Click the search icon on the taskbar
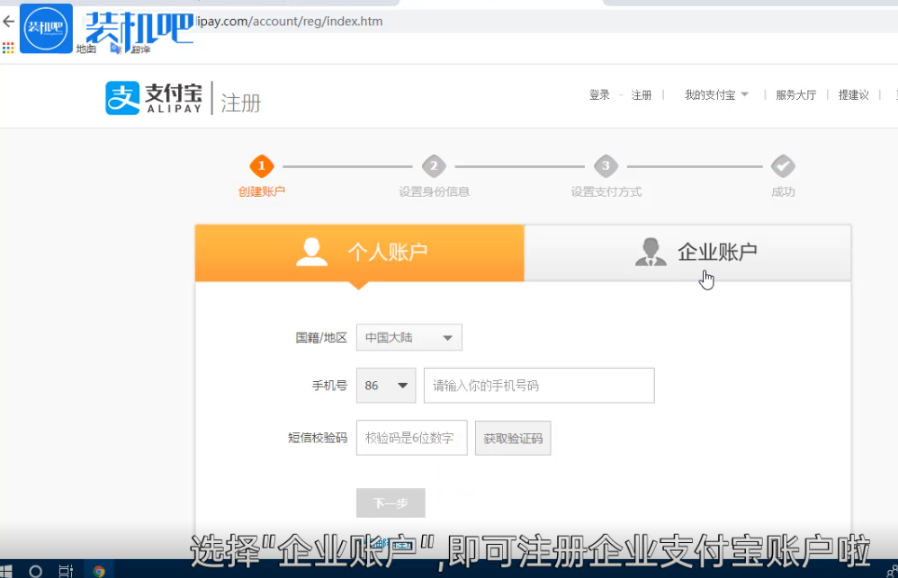The height and width of the screenshot is (578, 898). tap(36, 568)
